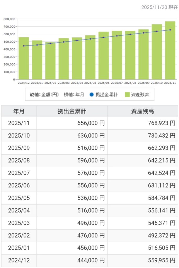Click the 年月 table column header
Image resolution: width=179 pixels, height=268 pixels.
coord(19,111)
